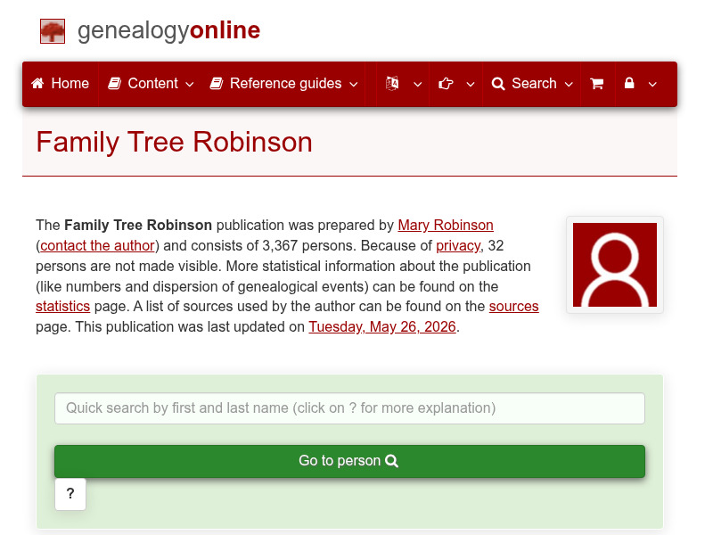
Task: Open the Content menu
Action: tap(151, 84)
